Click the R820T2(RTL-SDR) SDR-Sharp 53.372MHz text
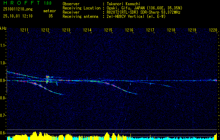The height and width of the screenshot is (140, 220). [x=143, y=12]
